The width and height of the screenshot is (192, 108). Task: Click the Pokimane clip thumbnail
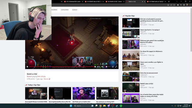[131, 44]
